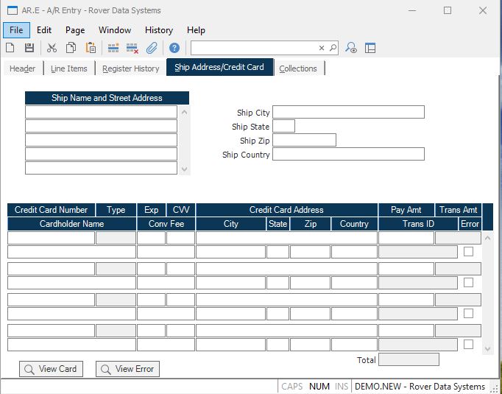
Task: Click the search magnifier in toolbar box
Action: pyautogui.click(x=333, y=48)
